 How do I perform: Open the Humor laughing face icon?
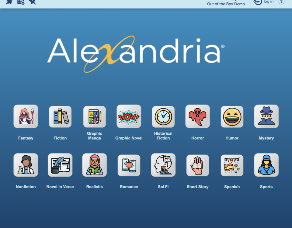pos(232,117)
